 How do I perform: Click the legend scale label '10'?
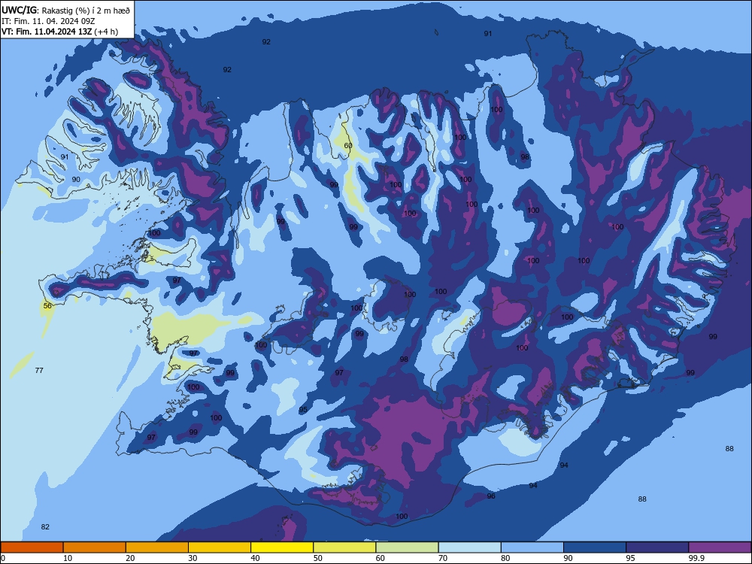coord(68,558)
